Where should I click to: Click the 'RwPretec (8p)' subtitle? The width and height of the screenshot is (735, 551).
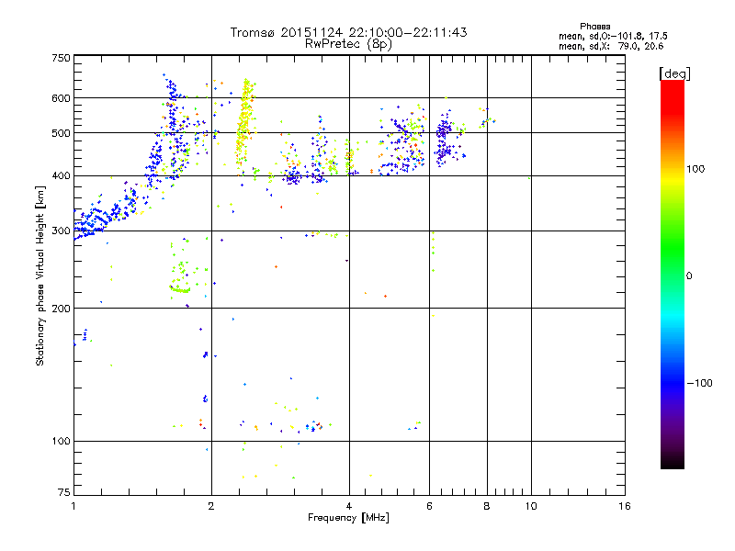[348, 44]
